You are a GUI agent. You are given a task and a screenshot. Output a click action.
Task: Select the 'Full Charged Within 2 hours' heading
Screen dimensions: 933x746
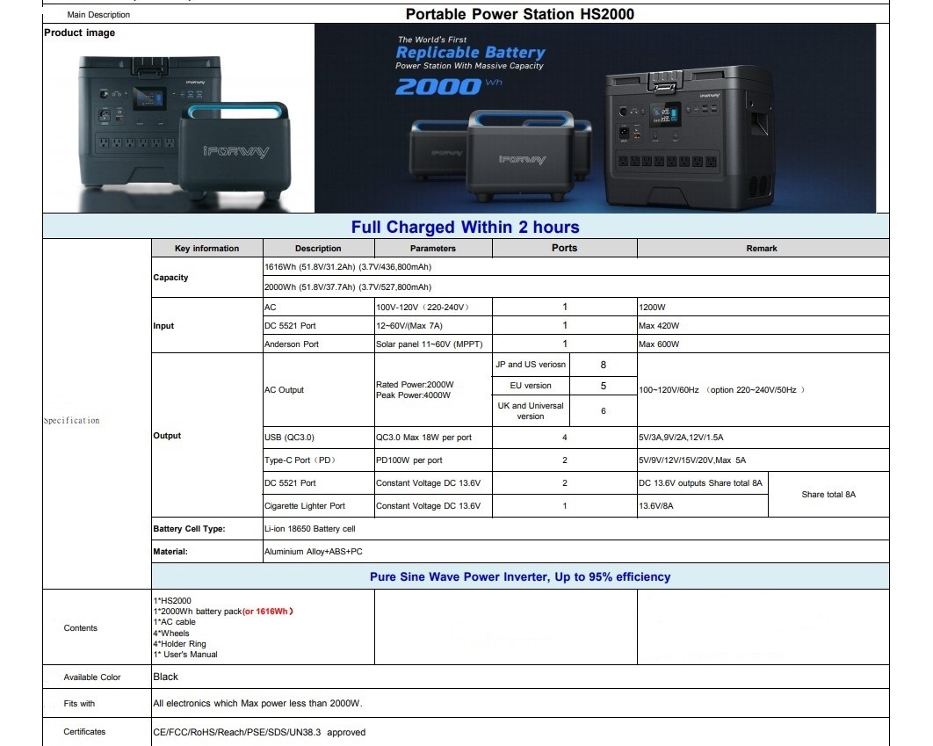[x=466, y=227]
